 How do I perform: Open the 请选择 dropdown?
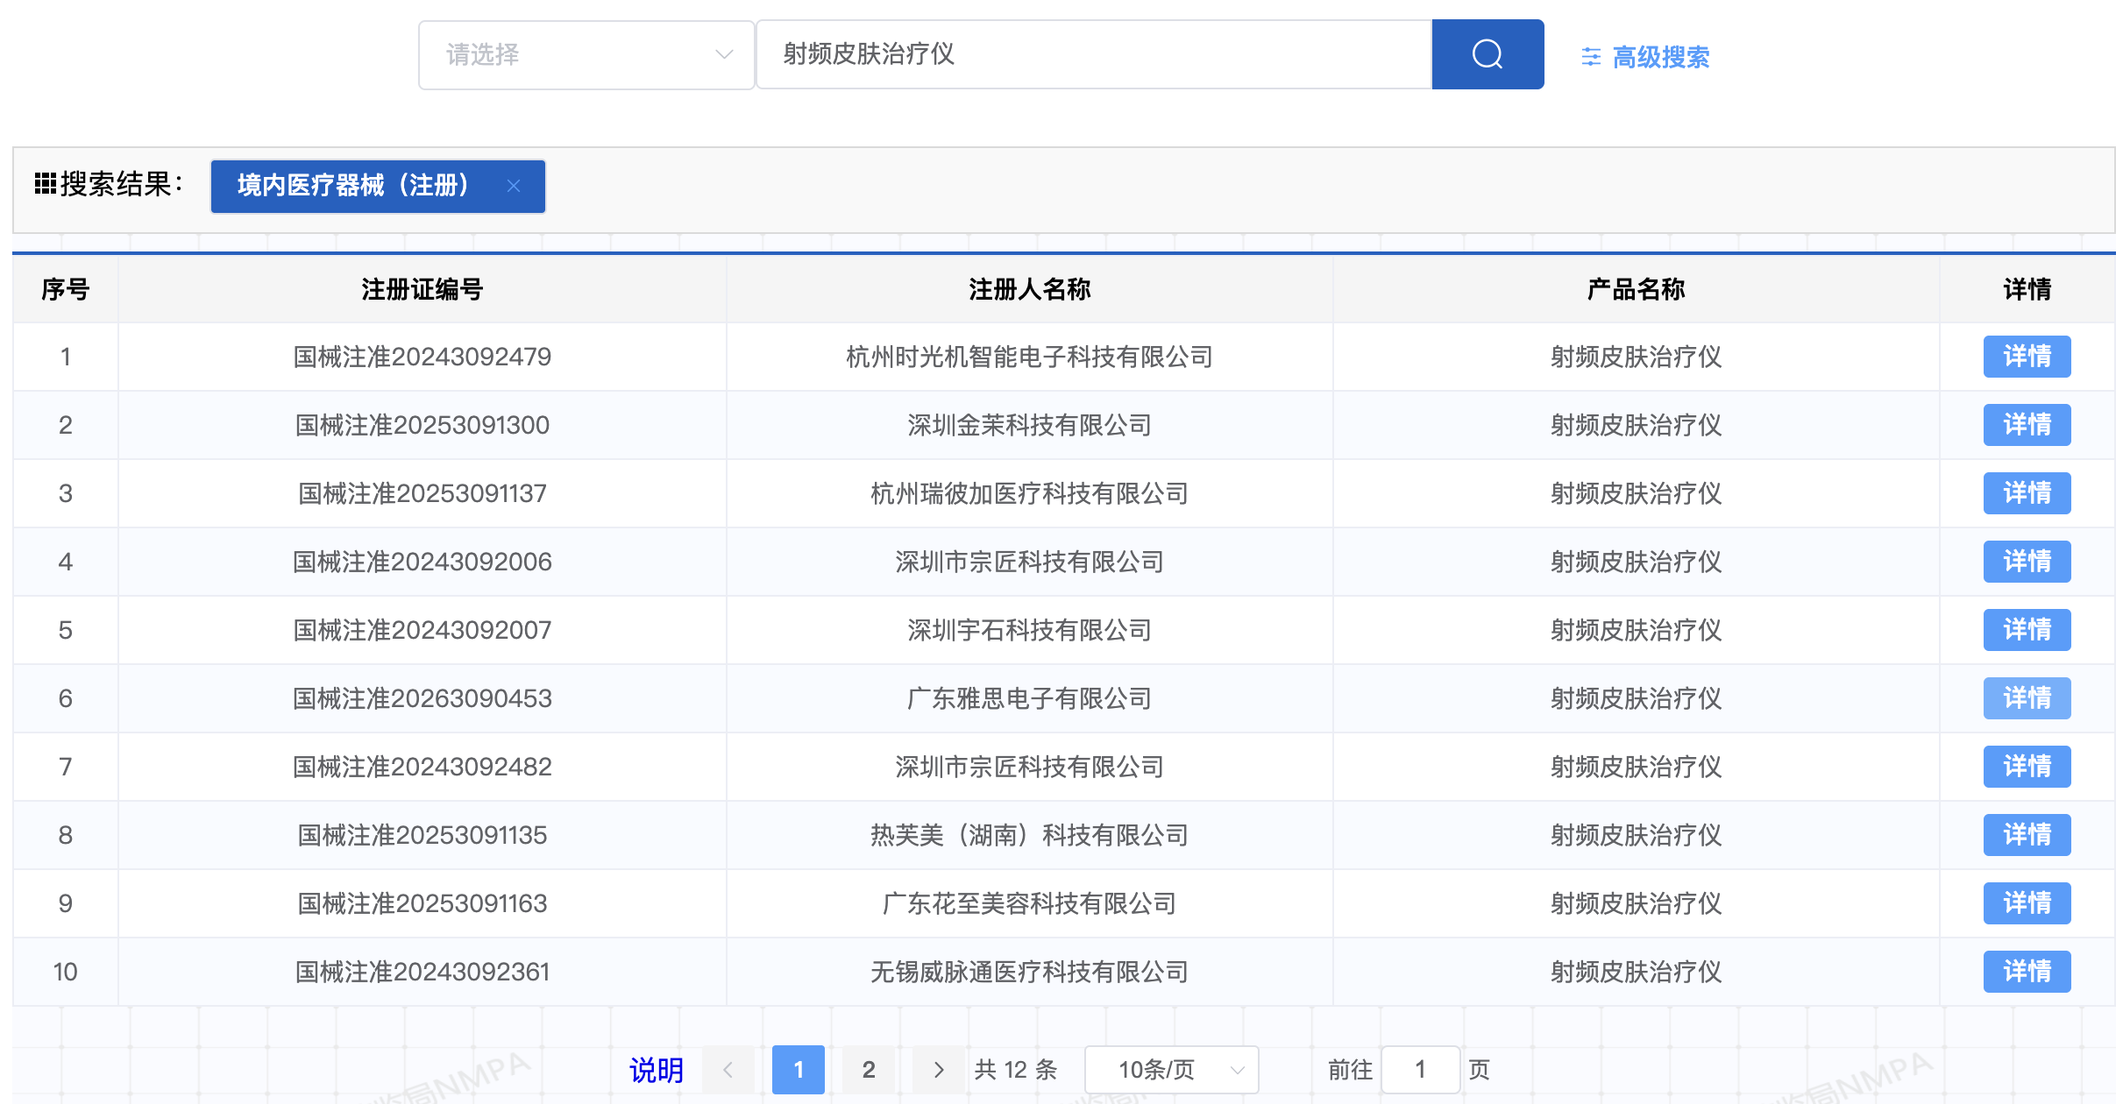pyautogui.click(x=586, y=54)
